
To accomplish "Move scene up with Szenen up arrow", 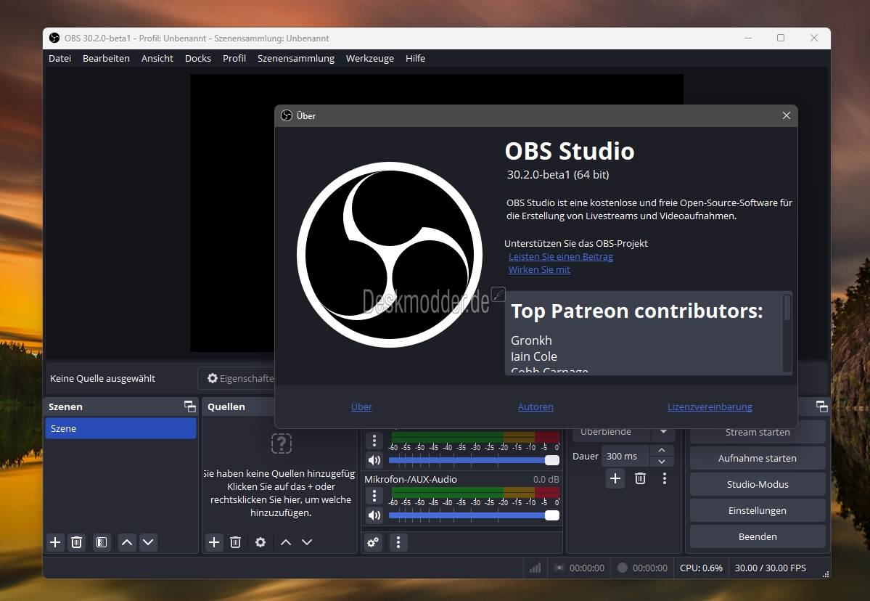I will click(x=127, y=542).
